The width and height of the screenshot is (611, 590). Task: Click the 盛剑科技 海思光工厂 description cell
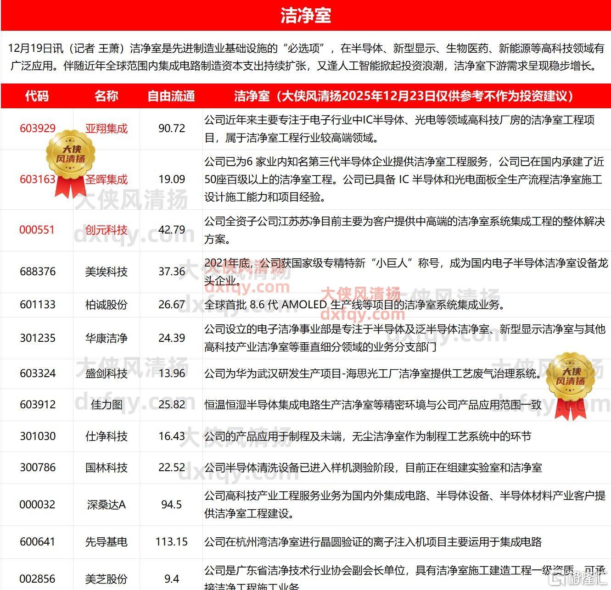(406, 373)
